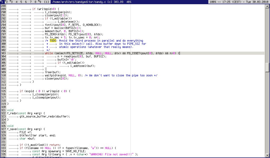Go to workspace tag 5
This screenshot has height=158, width=270.
point(21,2)
